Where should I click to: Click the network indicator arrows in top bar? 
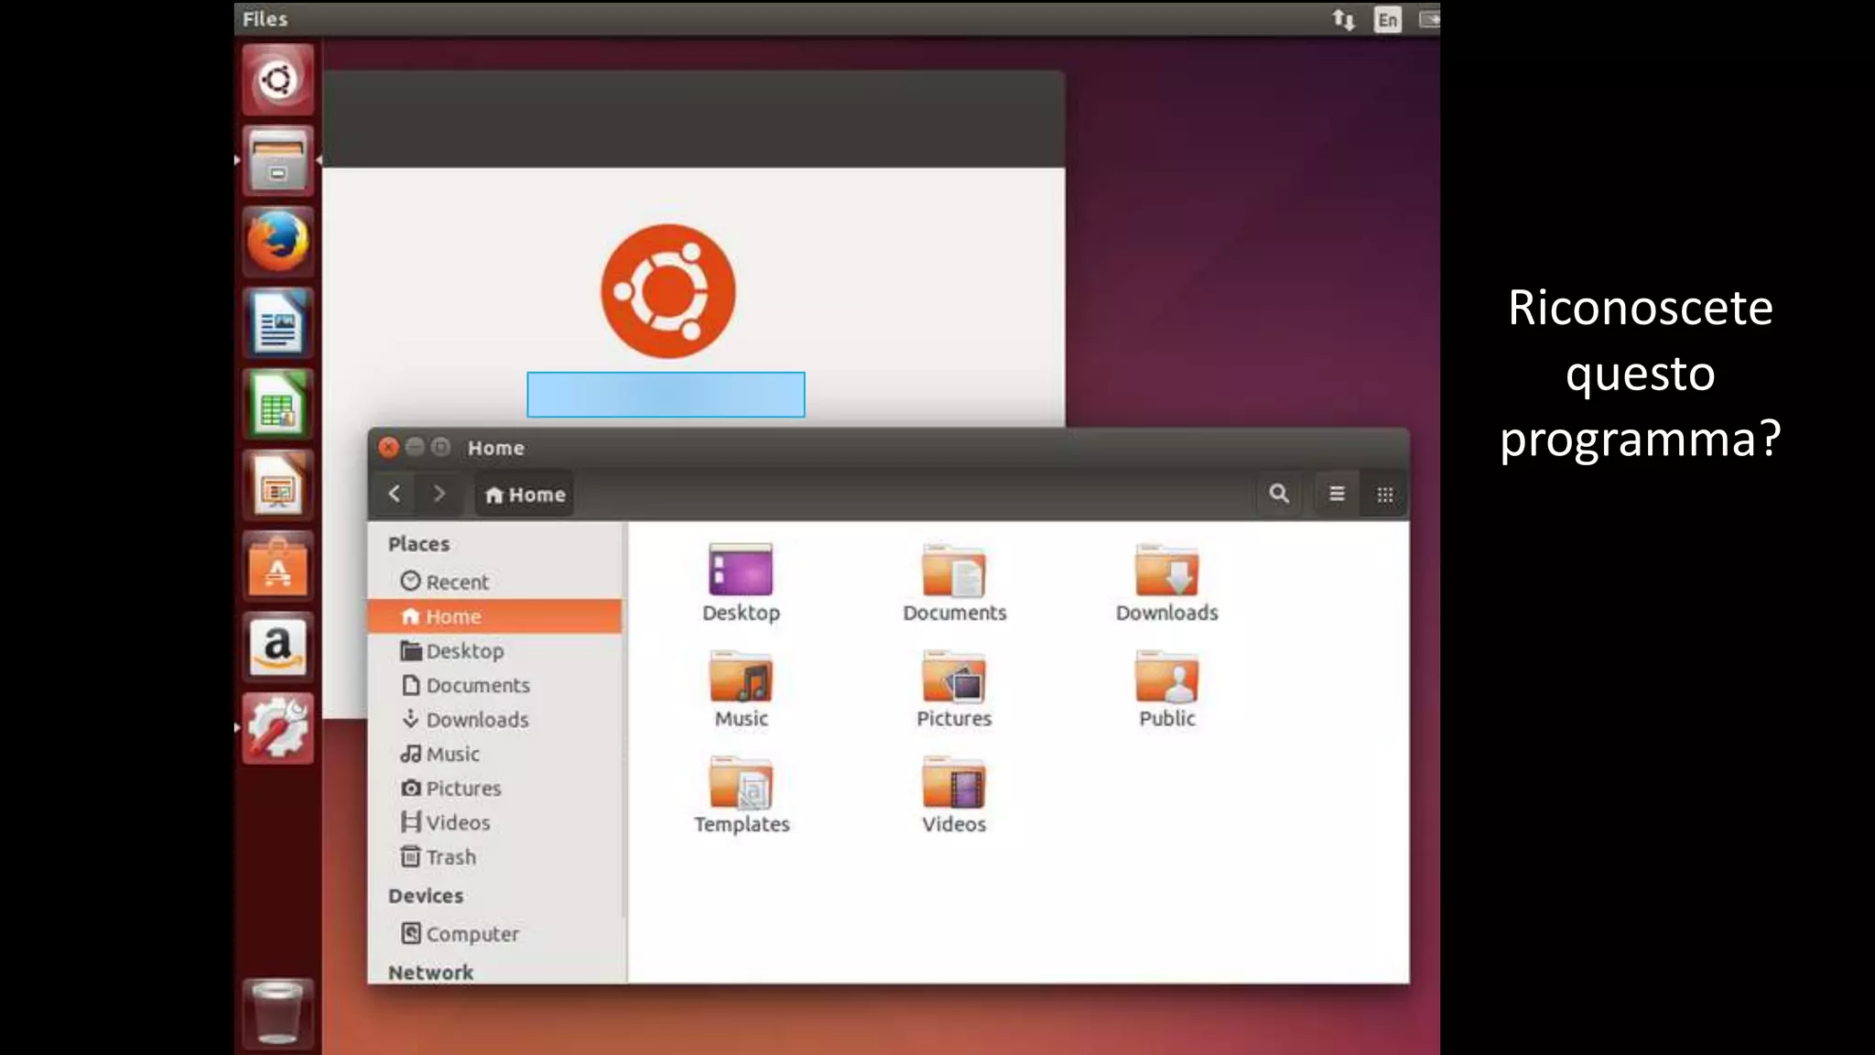tap(1343, 19)
